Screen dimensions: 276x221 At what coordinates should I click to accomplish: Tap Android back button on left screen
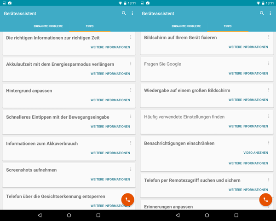pos(40,215)
